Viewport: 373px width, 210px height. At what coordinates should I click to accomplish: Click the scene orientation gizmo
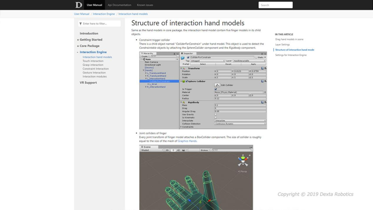point(243,160)
